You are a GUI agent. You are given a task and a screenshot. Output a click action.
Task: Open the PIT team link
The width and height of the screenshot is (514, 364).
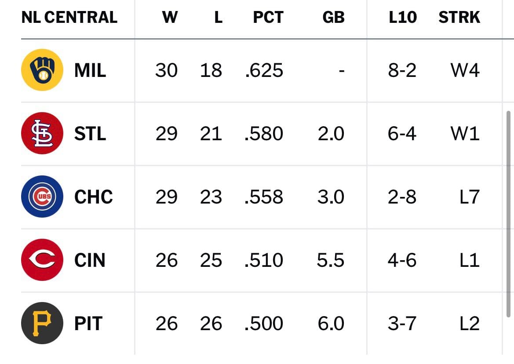pos(88,324)
